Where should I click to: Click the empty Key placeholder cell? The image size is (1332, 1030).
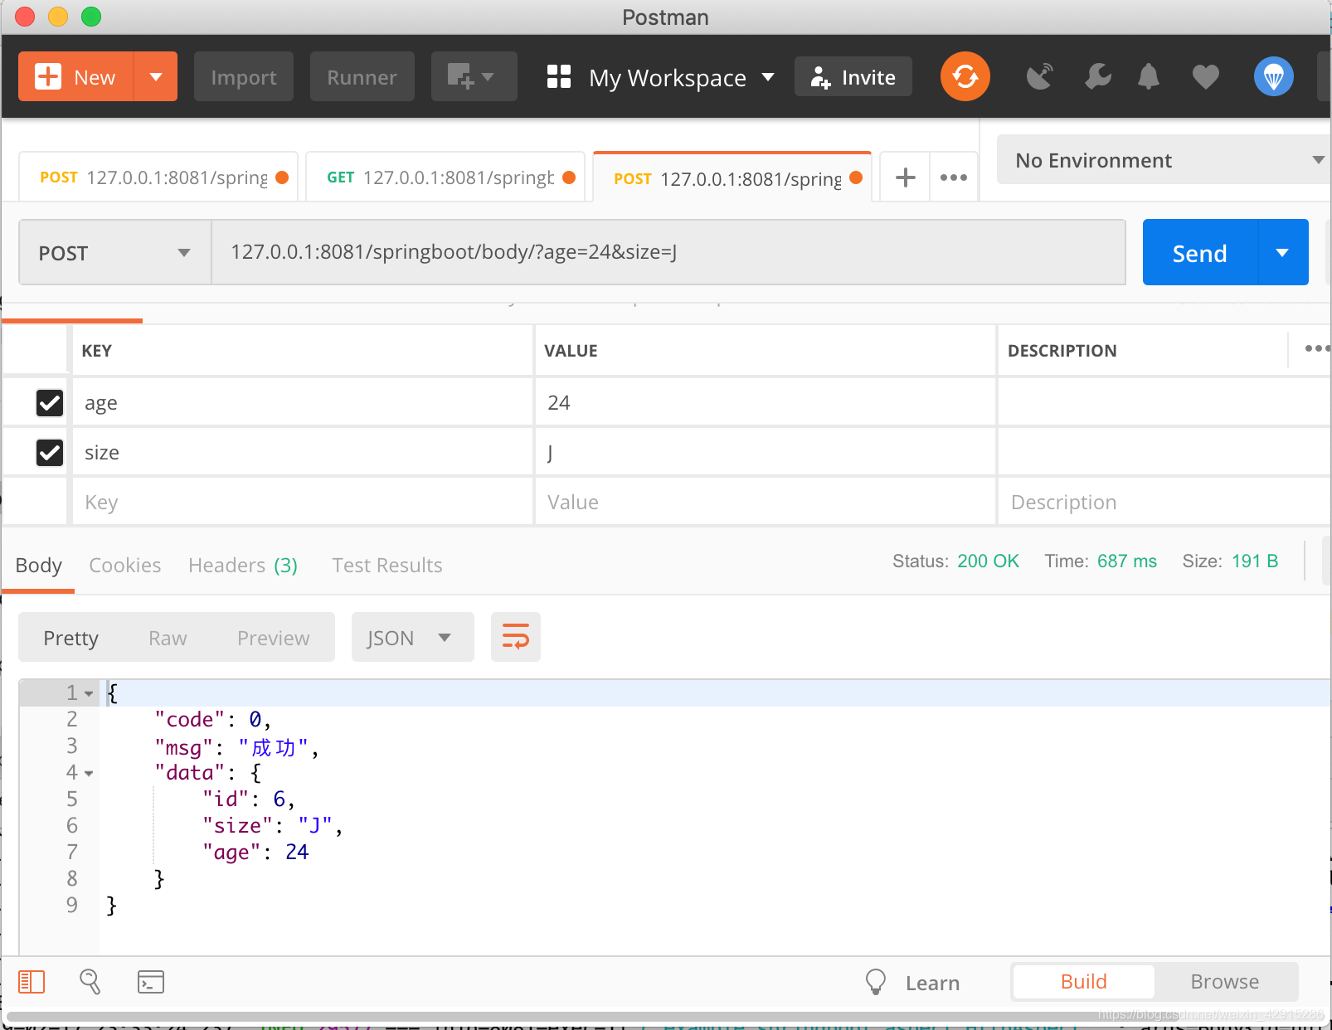[302, 502]
